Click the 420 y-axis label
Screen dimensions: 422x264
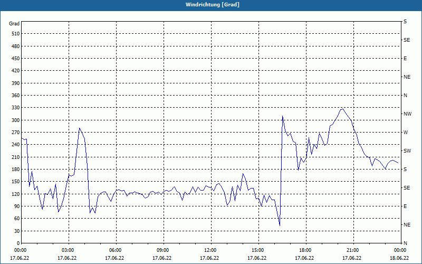tap(16, 71)
